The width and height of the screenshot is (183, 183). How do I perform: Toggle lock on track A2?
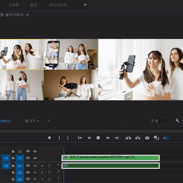pyautogui.click(x=13, y=172)
